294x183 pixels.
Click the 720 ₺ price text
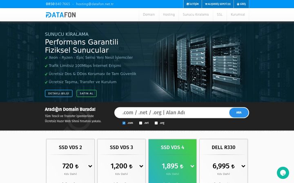tap(70, 166)
